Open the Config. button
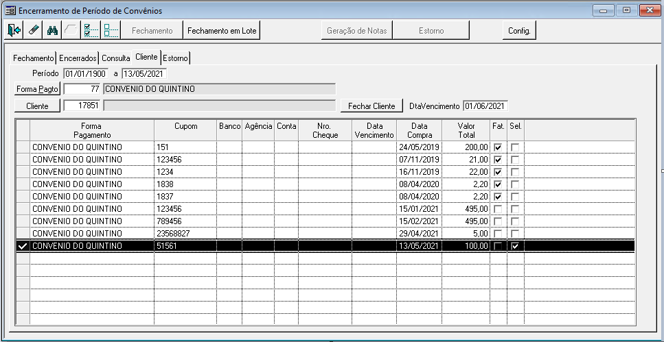This screenshot has width=664, height=342. pyautogui.click(x=519, y=30)
